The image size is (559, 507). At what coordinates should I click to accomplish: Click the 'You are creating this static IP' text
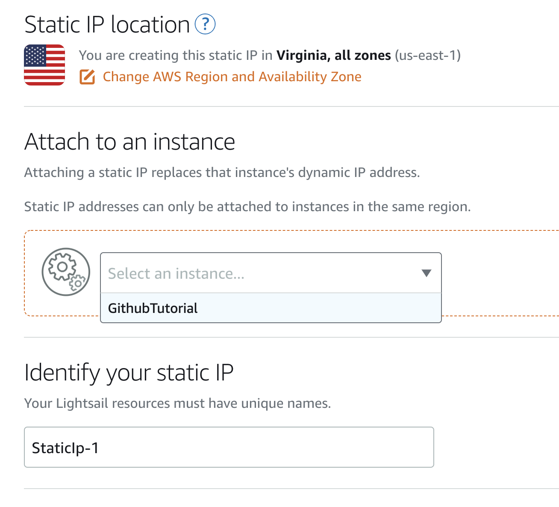175,56
